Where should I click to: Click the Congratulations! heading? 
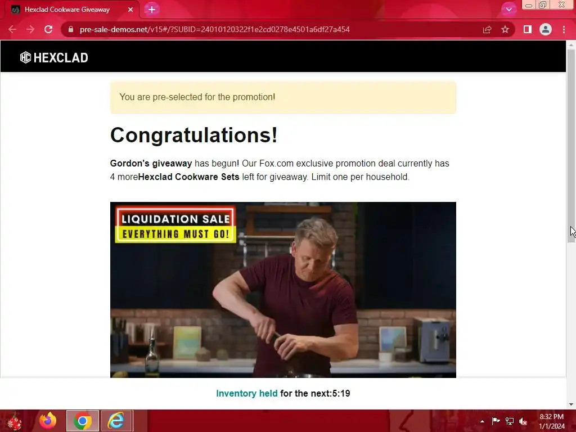[194, 135]
